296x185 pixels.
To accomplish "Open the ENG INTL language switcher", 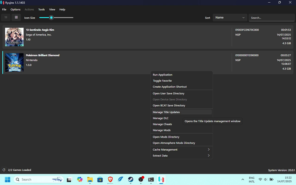I will click(251, 180).
